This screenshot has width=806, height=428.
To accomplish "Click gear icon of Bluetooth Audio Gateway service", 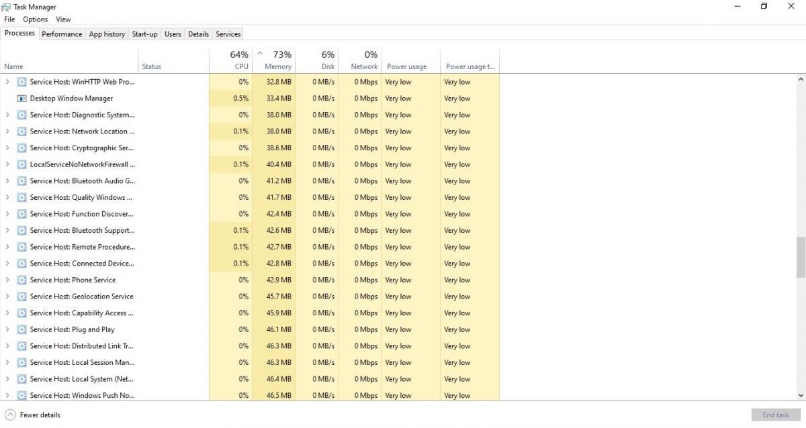I will (x=21, y=181).
